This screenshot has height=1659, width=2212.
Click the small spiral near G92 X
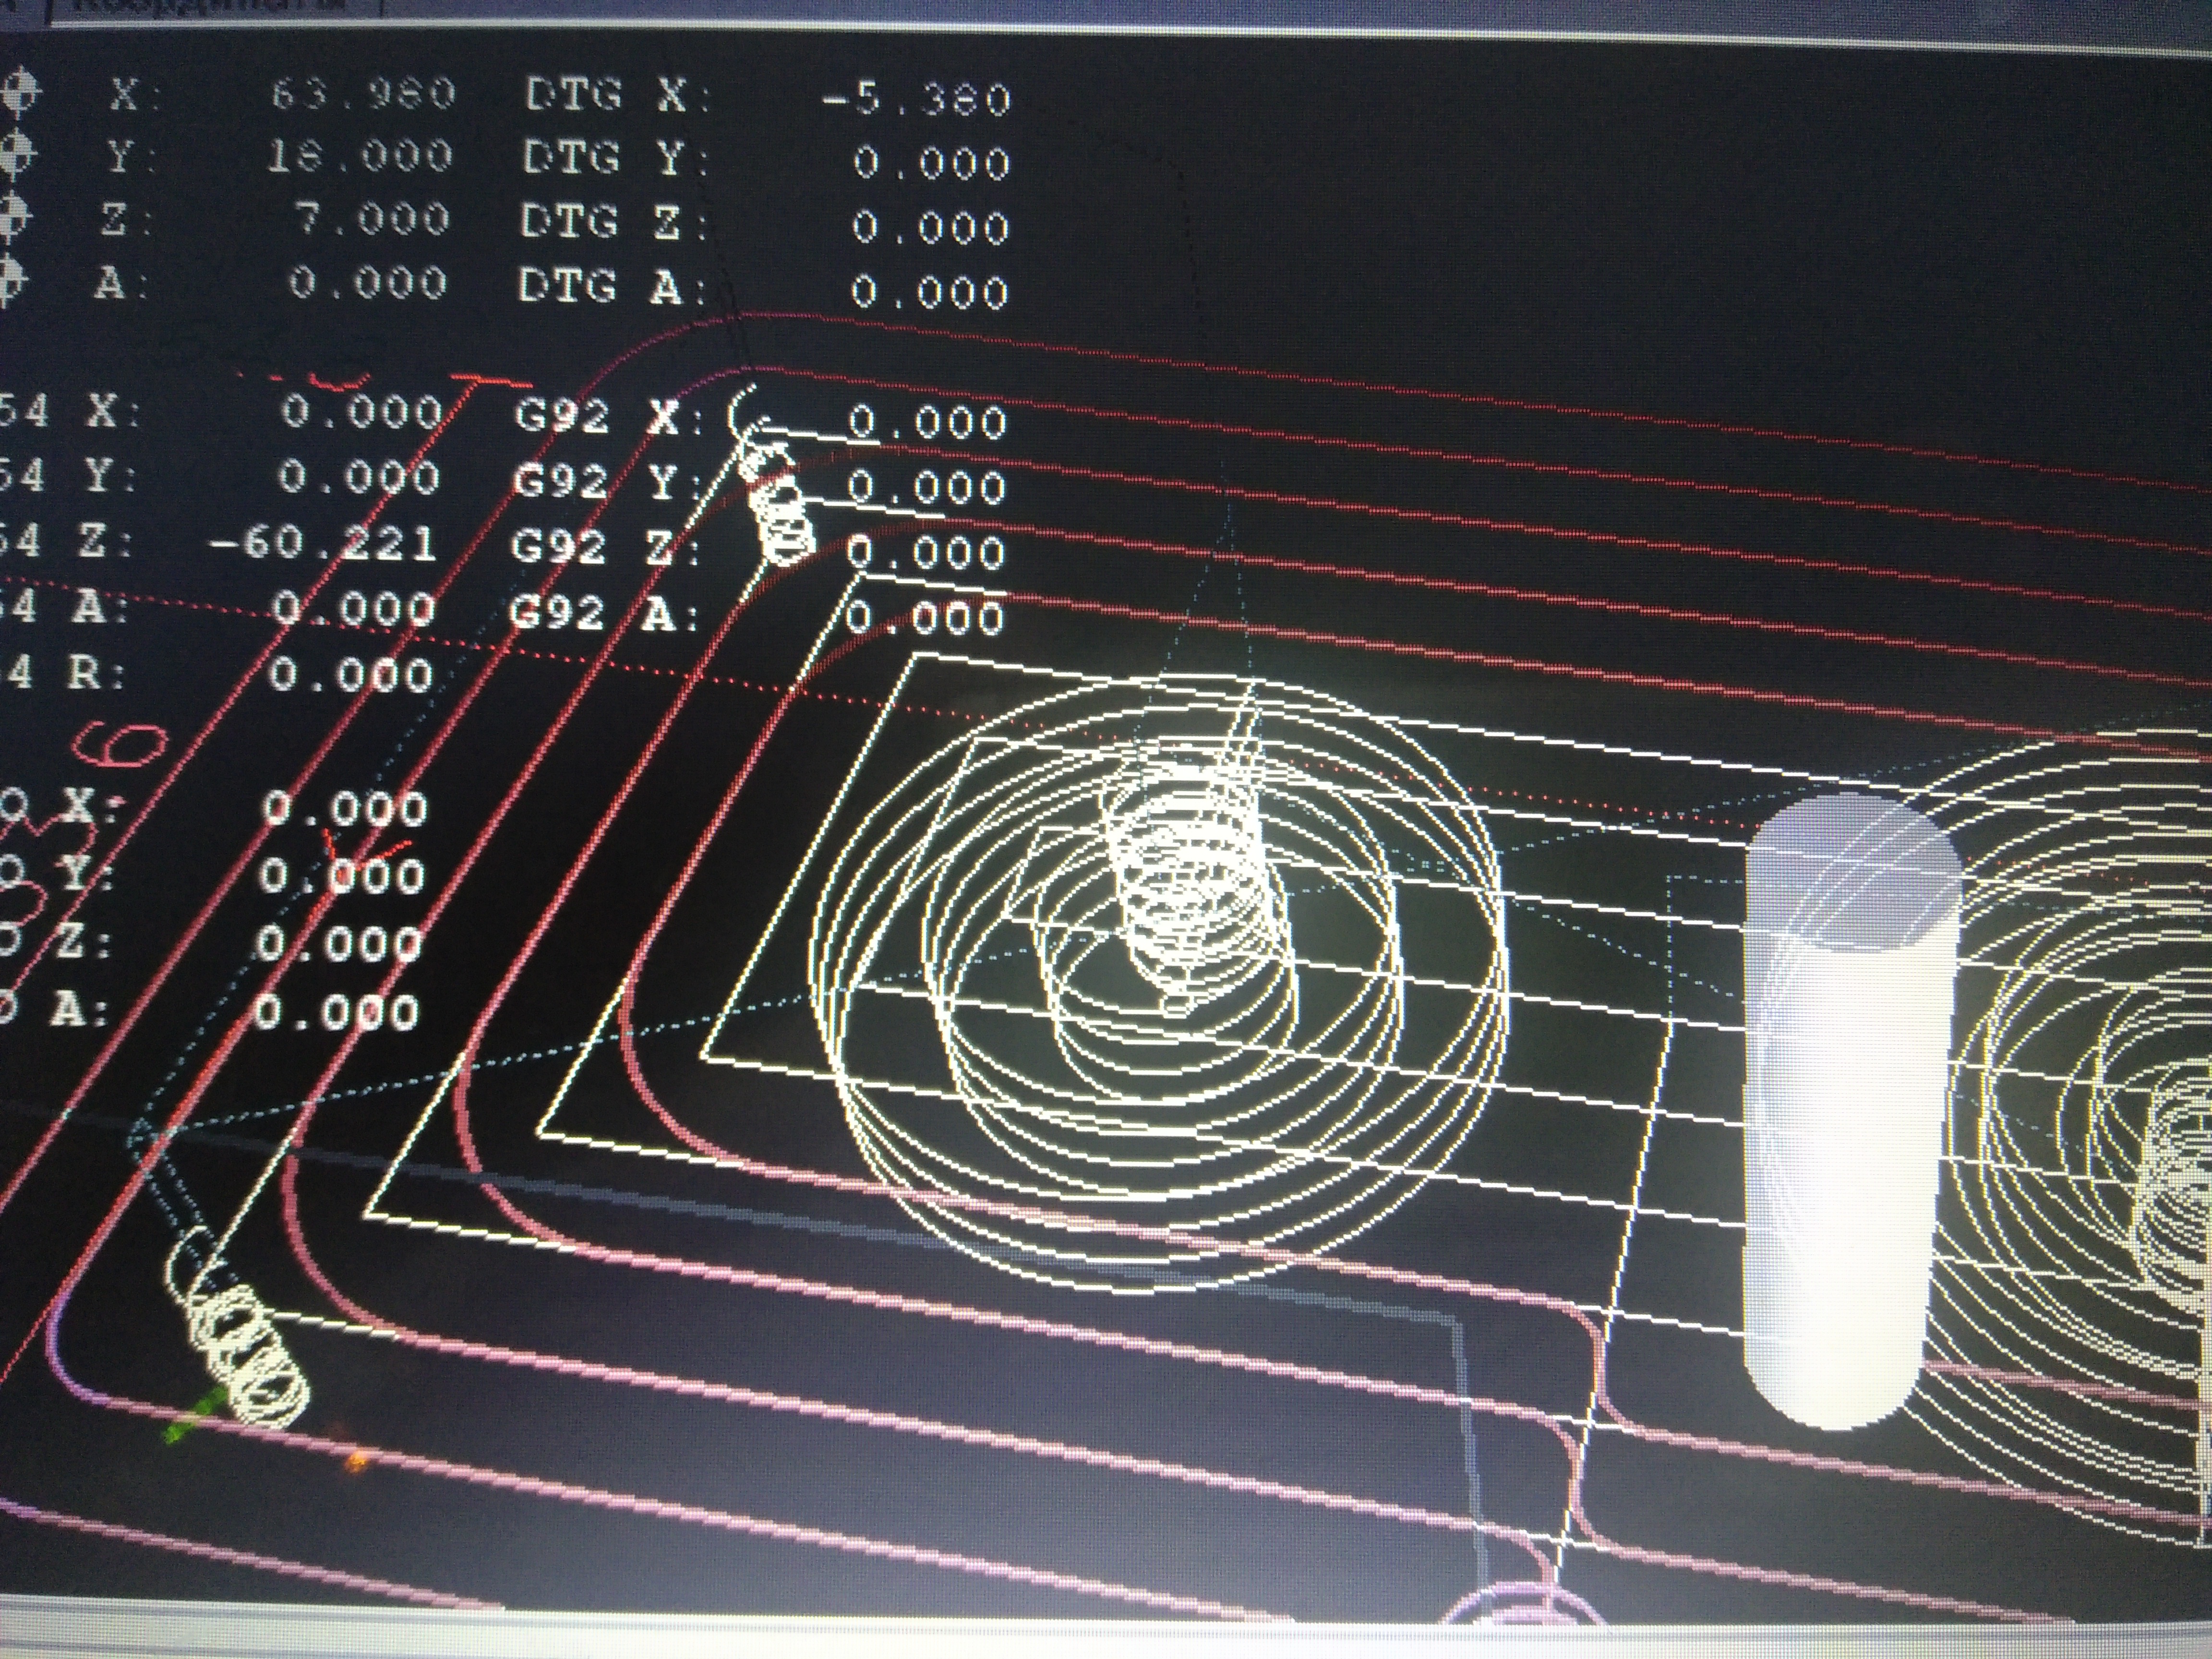tap(777, 500)
